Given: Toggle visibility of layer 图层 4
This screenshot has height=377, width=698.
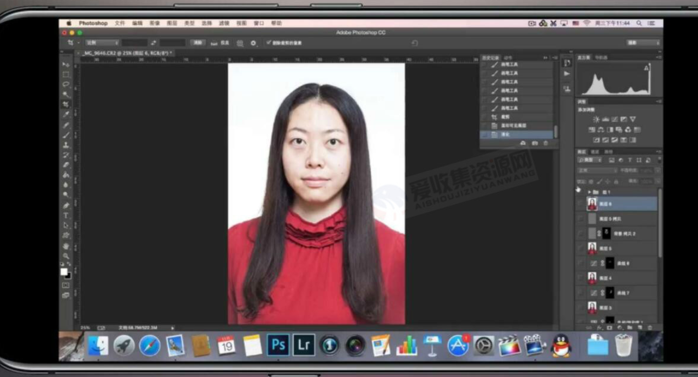Looking at the screenshot, I should coord(581,278).
